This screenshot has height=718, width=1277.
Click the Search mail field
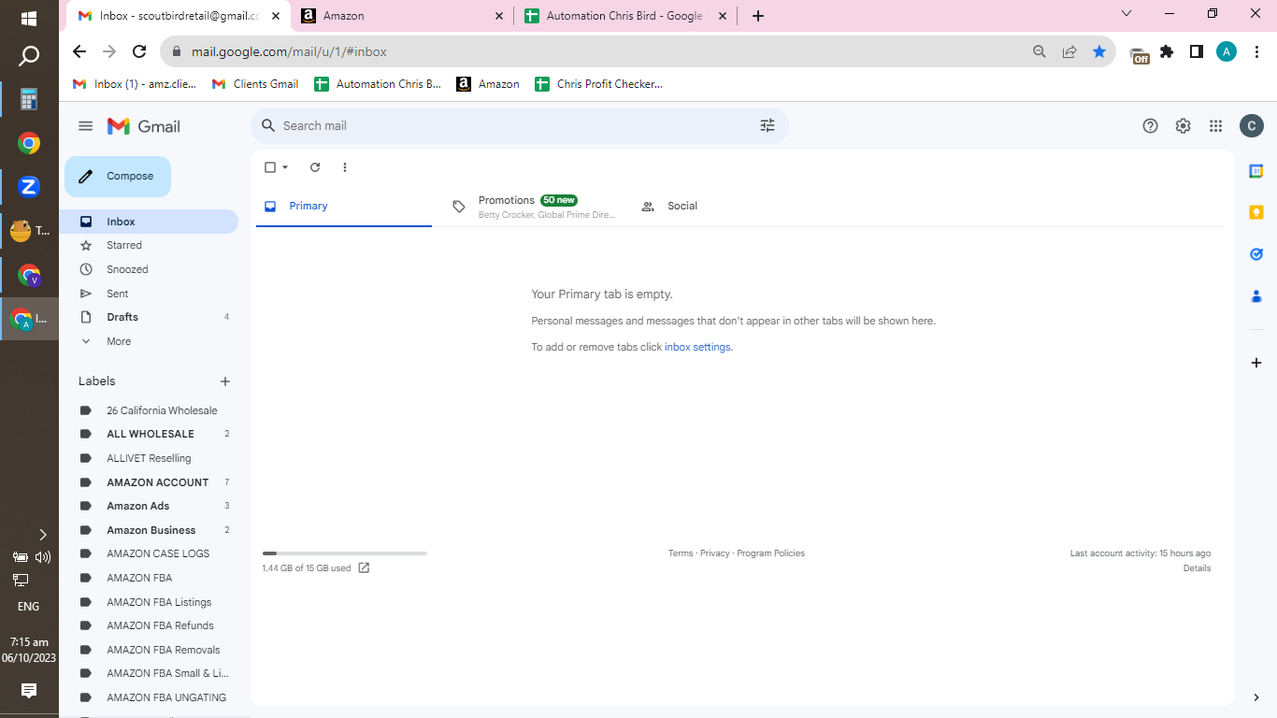point(519,125)
